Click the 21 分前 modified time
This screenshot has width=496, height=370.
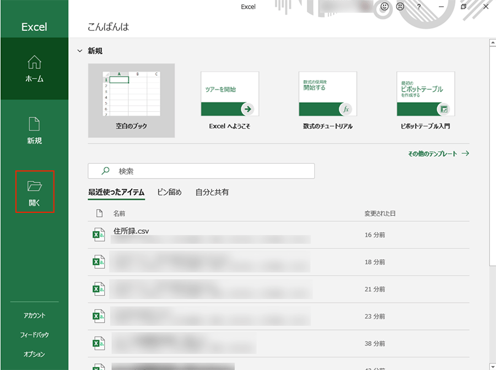coord(375,289)
